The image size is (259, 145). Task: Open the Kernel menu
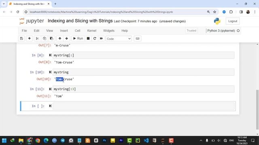pos(92,31)
